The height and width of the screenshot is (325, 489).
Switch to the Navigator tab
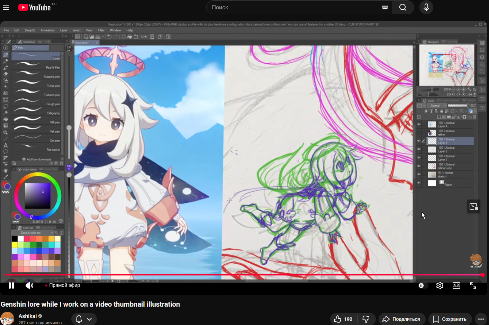click(x=431, y=42)
